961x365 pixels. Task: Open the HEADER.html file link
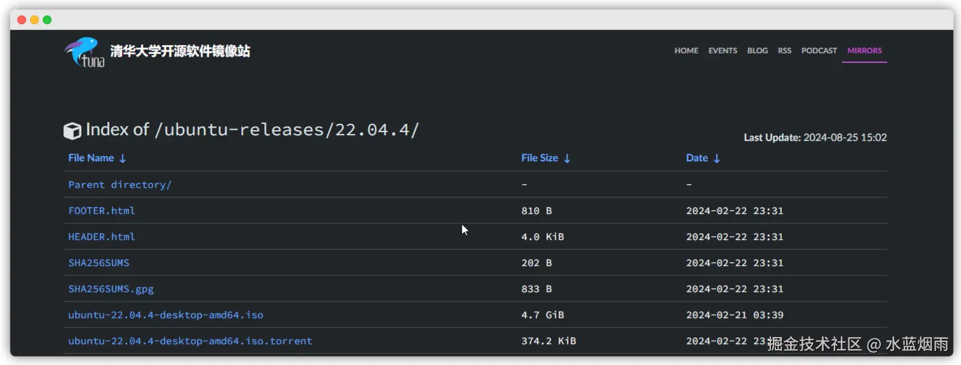pyautogui.click(x=102, y=237)
